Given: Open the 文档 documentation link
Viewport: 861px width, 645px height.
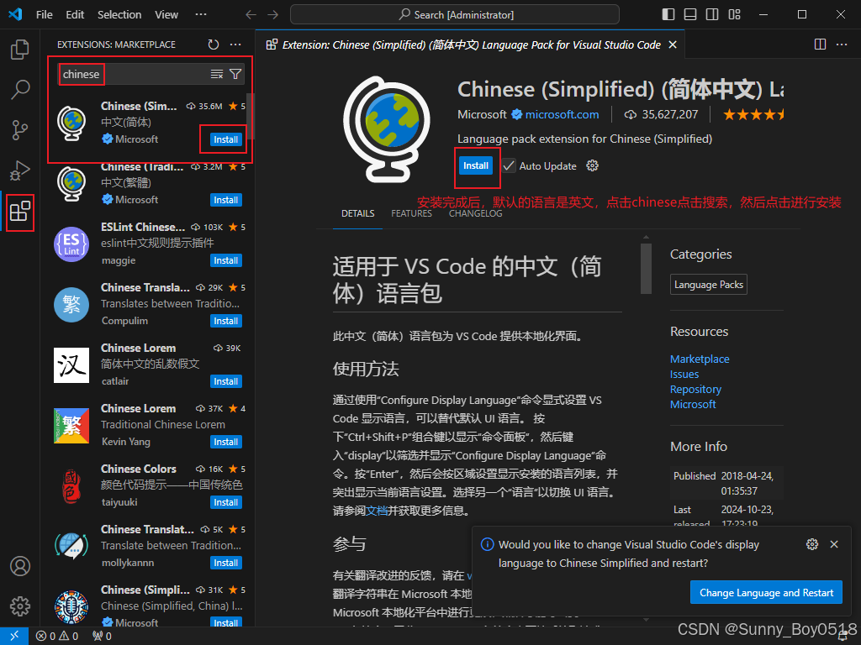Looking at the screenshot, I should pyautogui.click(x=377, y=511).
